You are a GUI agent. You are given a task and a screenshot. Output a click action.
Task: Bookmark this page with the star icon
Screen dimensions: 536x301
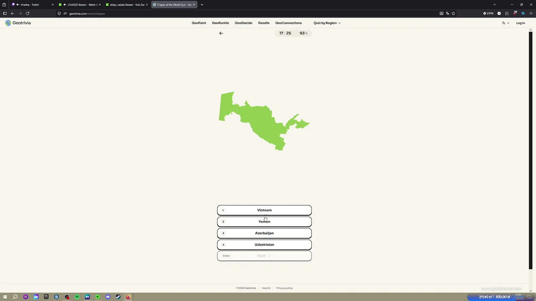453,13
